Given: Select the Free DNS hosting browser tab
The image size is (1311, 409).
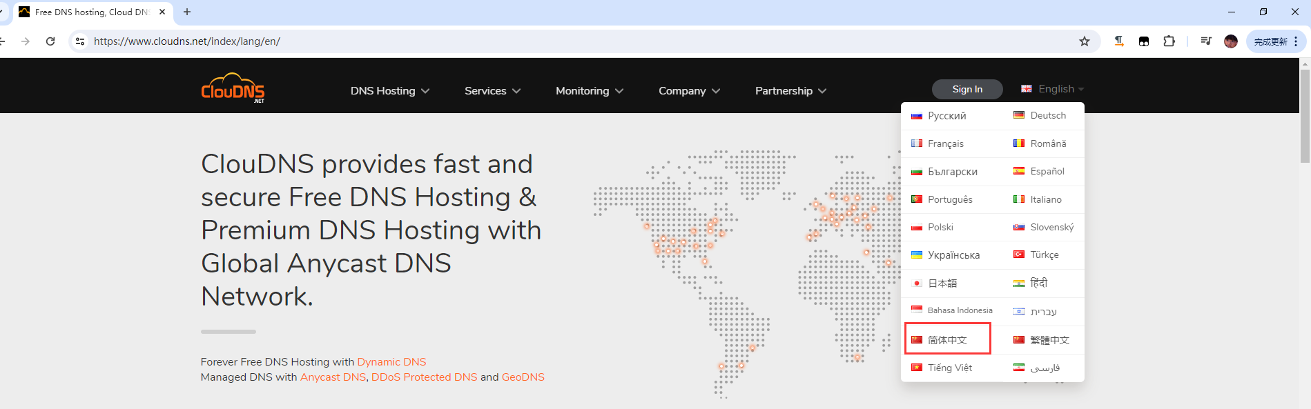Looking at the screenshot, I should point(93,12).
